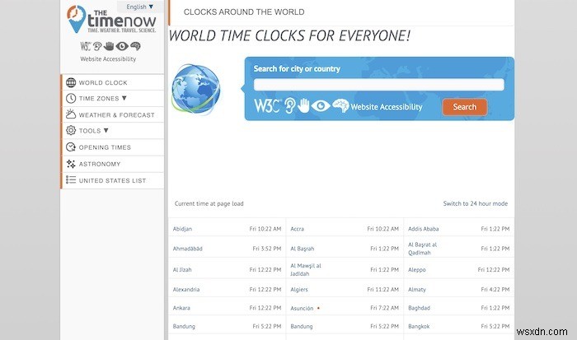Screen dimensions: 577x340
Task: Open the Addis Ababa city link
Action: 423,229
